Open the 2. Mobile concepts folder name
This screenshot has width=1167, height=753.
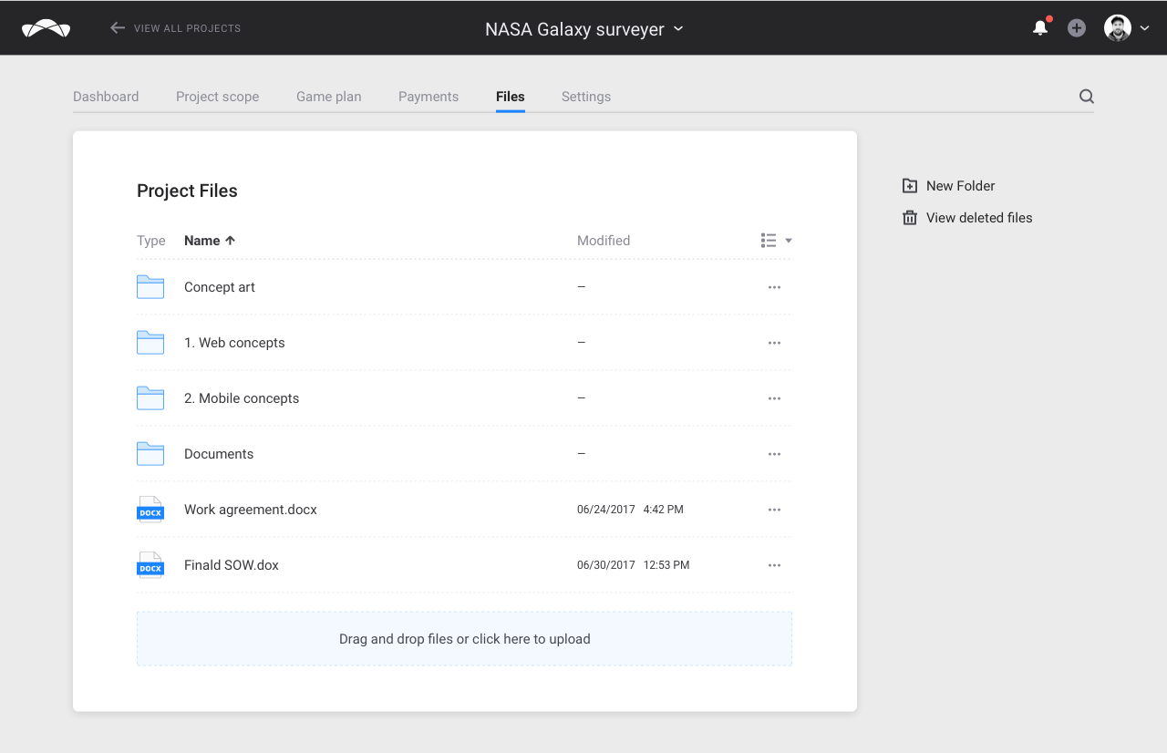242,398
